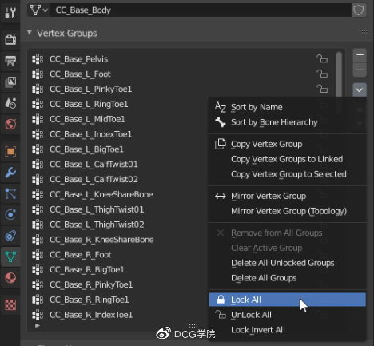Toggle lock on CC_Base_Pelvis group

coord(322,58)
